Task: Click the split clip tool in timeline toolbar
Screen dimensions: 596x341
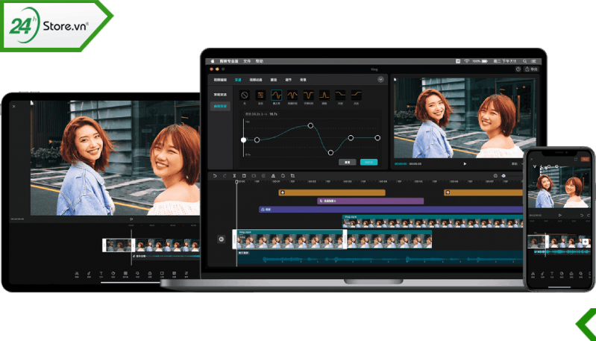Action: [x=234, y=175]
